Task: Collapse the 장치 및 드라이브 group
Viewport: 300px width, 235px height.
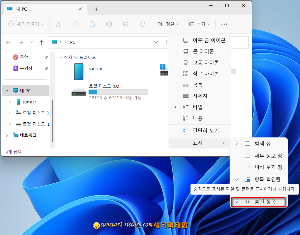Action: click(x=61, y=57)
